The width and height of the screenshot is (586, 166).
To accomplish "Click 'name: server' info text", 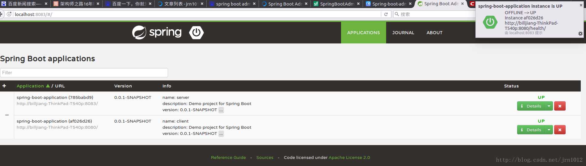I will click(176, 97).
